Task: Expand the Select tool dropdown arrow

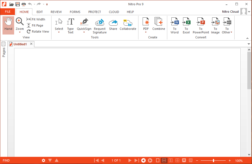Action: point(59,32)
